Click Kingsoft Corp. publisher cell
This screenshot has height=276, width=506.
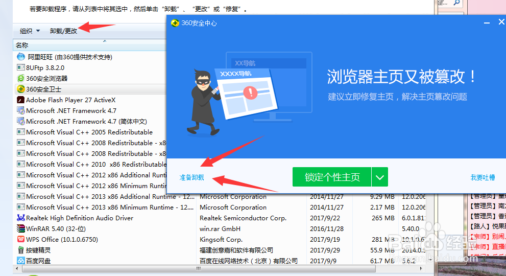click(221, 240)
